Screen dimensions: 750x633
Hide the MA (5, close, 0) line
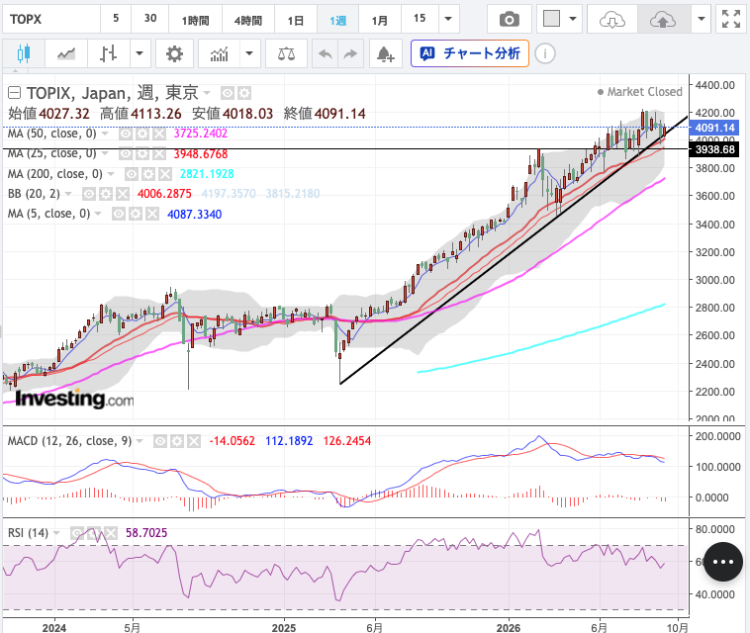pyautogui.click(x=119, y=214)
